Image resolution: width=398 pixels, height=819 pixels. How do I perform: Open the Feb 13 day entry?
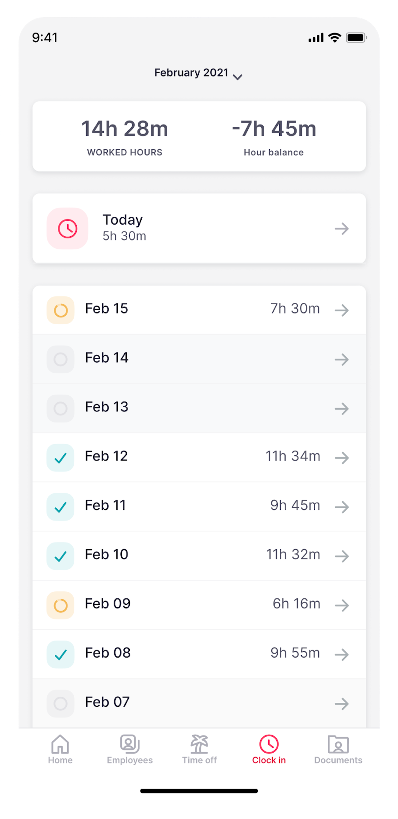click(199, 408)
